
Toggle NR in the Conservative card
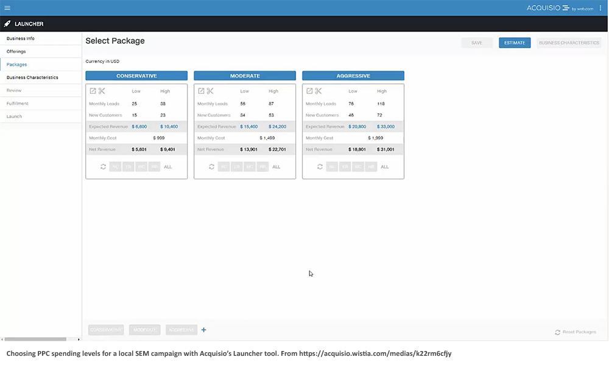[x=154, y=167]
